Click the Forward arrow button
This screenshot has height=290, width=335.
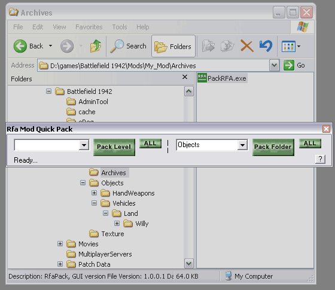67,46
